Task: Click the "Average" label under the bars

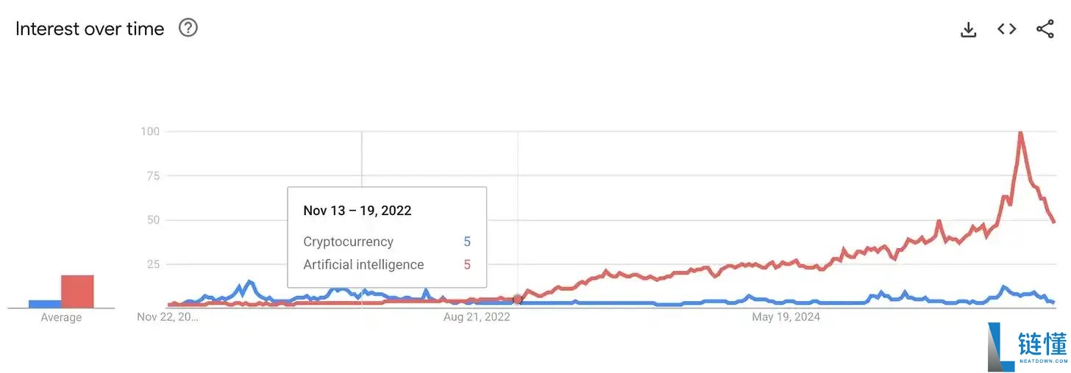Action: click(x=61, y=317)
